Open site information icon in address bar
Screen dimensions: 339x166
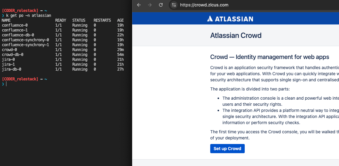click(174, 5)
